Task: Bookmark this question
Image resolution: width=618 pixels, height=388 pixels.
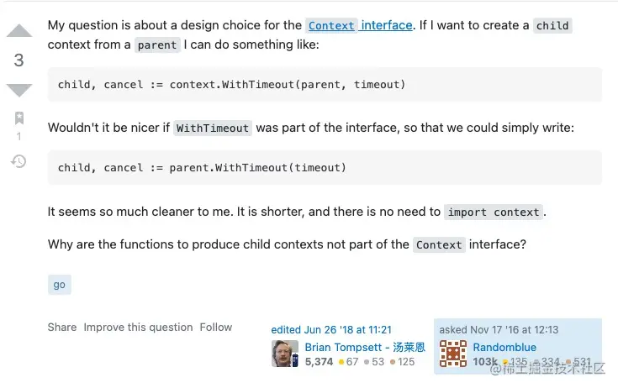Action: pos(18,118)
